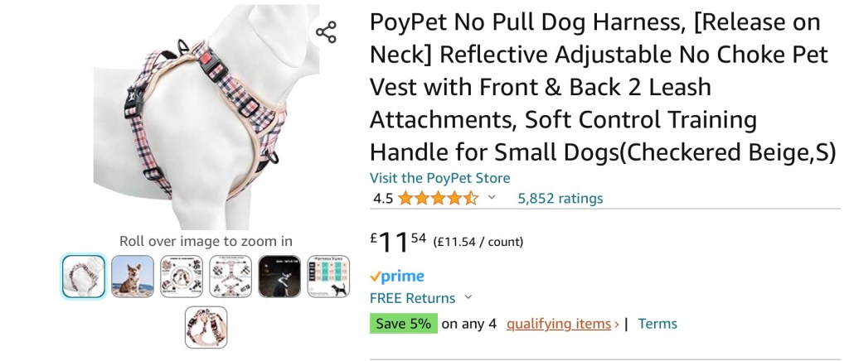Image resolution: width=849 pixels, height=361 pixels.
Task: Select the Harness Sizes chart thumbnail
Action: [328, 276]
